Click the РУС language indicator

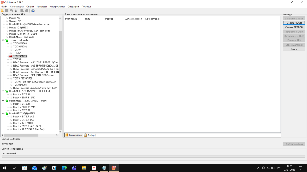pyautogui.click(x=279, y=168)
